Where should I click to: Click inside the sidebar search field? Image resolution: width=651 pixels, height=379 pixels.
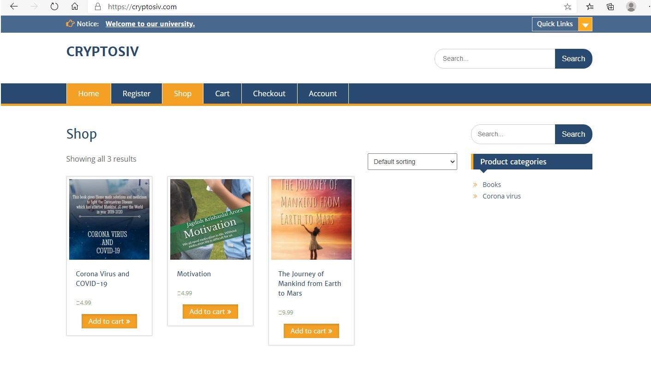click(x=512, y=134)
